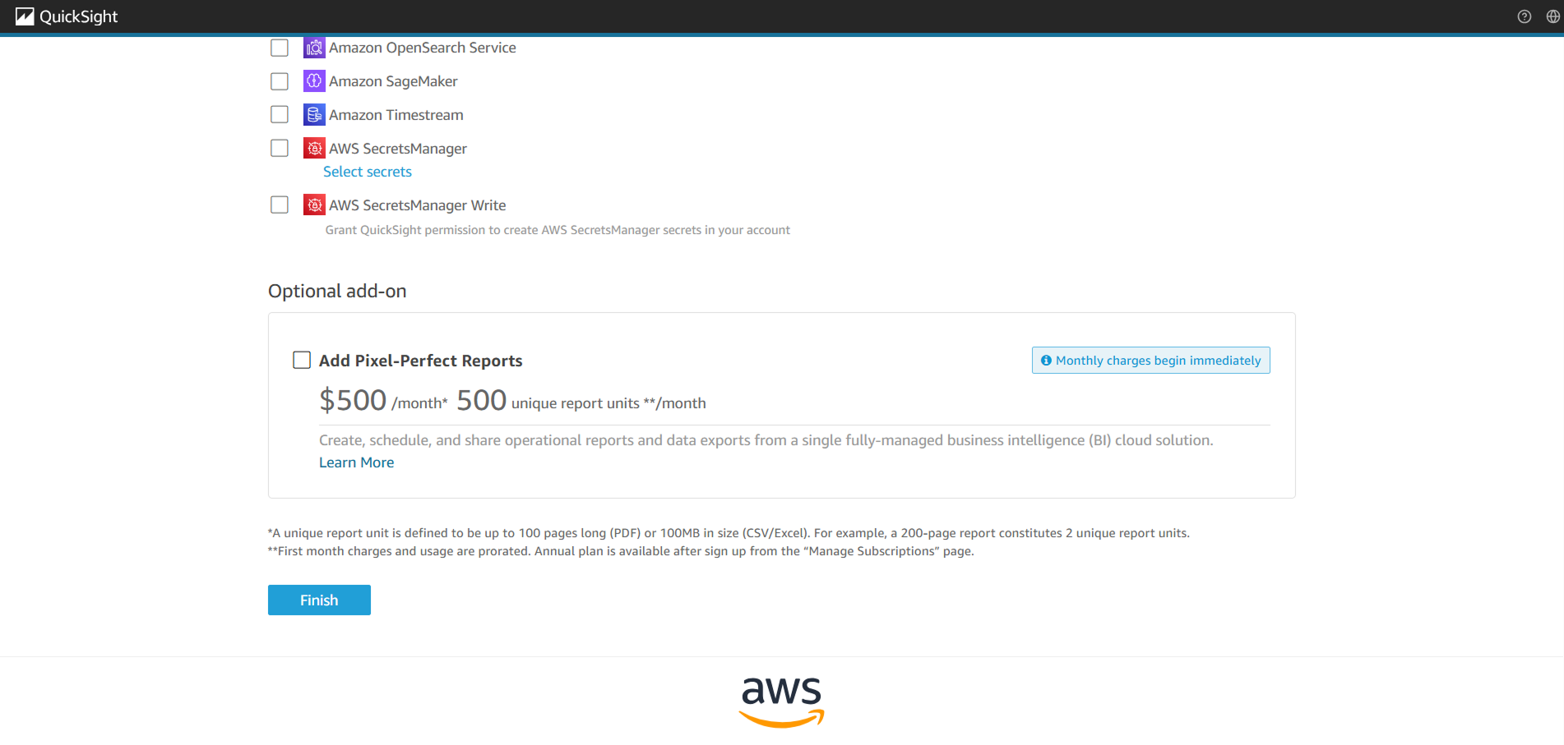Viewport: 1564px width, 745px height.
Task: Click the QuickSight logo icon
Action: pos(25,16)
